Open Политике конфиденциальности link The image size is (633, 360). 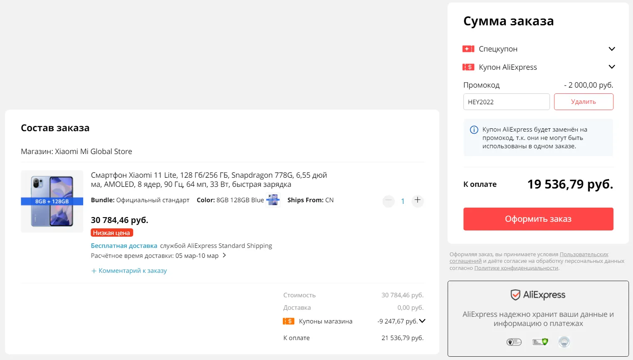point(516,268)
